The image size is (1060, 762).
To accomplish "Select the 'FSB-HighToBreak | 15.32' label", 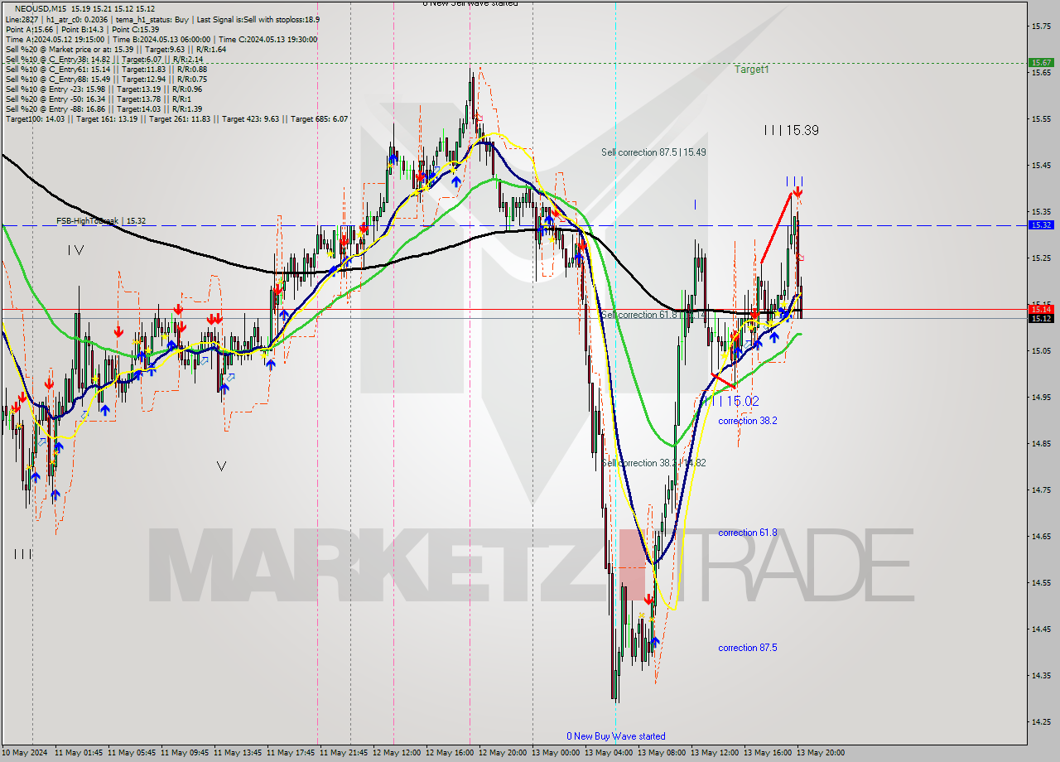I will point(101,221).
